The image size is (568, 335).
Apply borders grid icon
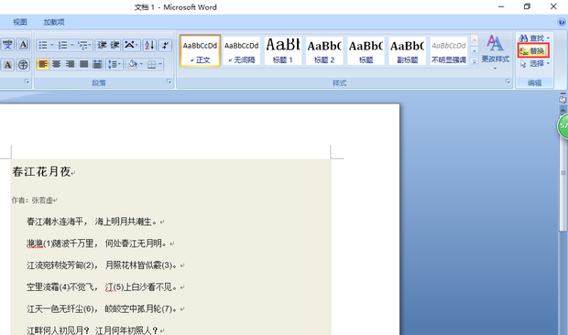[151, 64]
